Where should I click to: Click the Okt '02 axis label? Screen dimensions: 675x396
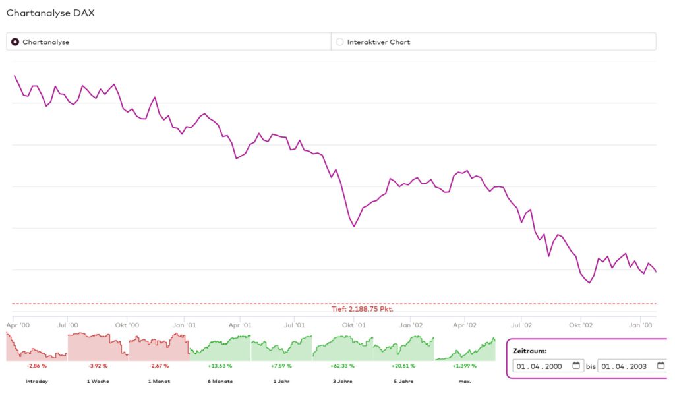pos(581,325)
